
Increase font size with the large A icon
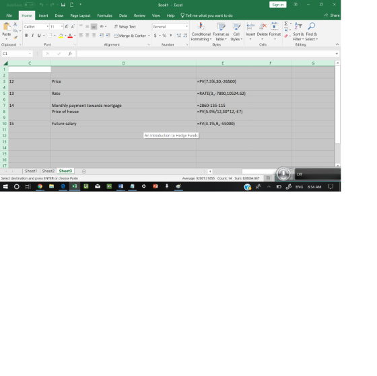click(67, 26)
